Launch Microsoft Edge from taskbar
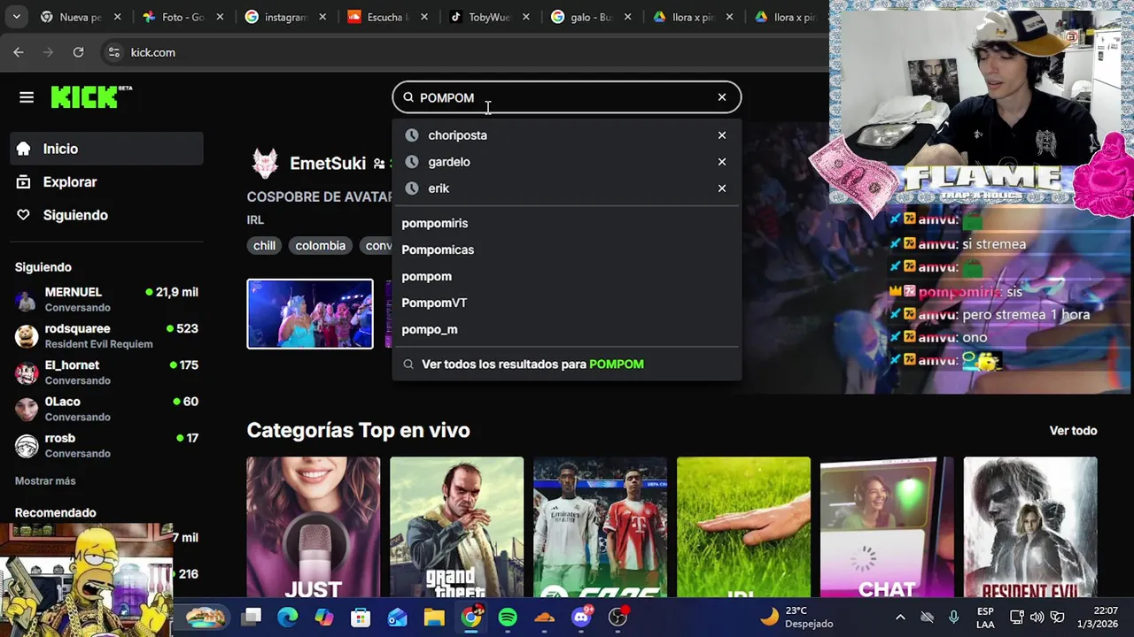 (288, 617)
